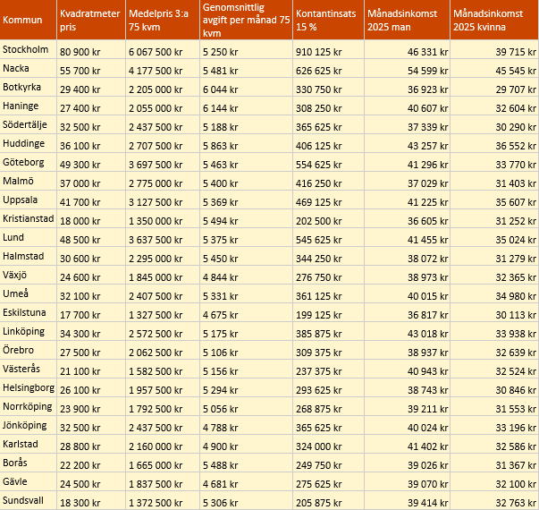This screenshot has height=510, width=539.
Task: Click the Stockholm row label
Action: tap(29, 49)
